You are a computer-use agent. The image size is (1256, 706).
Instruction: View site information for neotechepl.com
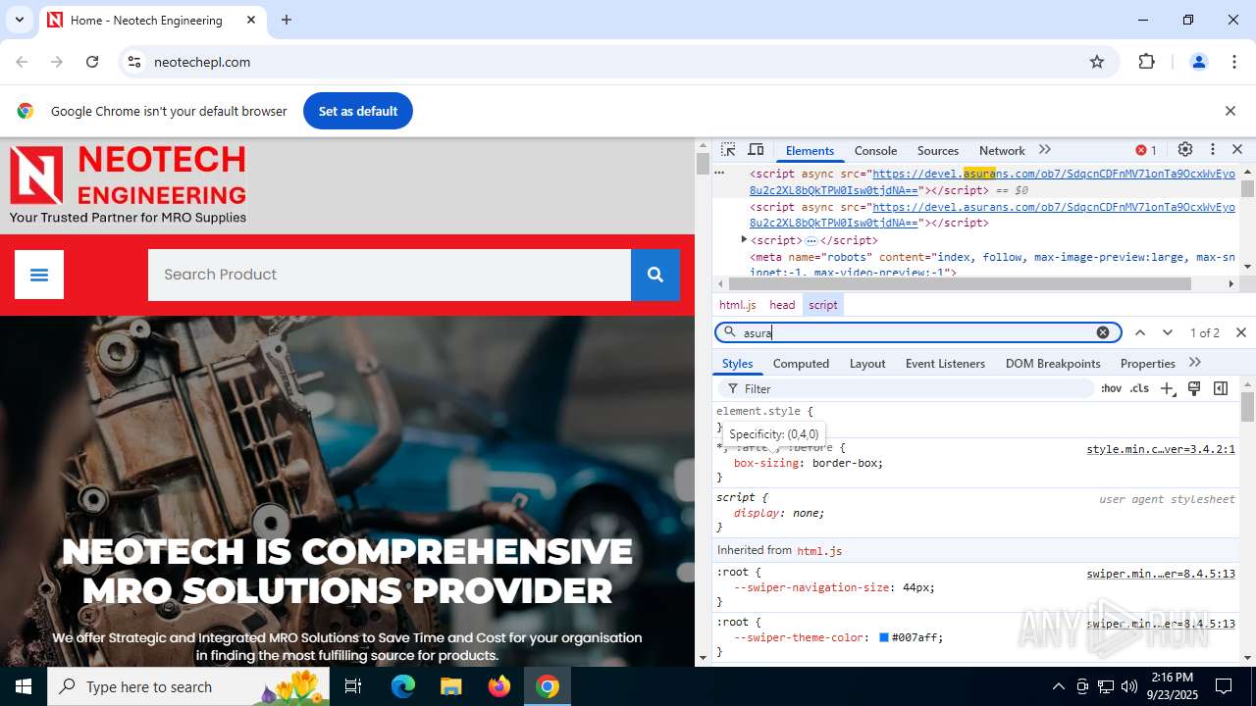click(x=135, y=62)
